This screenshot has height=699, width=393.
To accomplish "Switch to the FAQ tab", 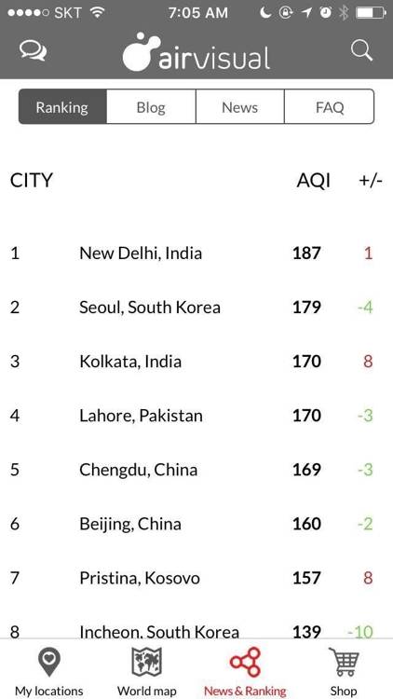I will (330, 107).
